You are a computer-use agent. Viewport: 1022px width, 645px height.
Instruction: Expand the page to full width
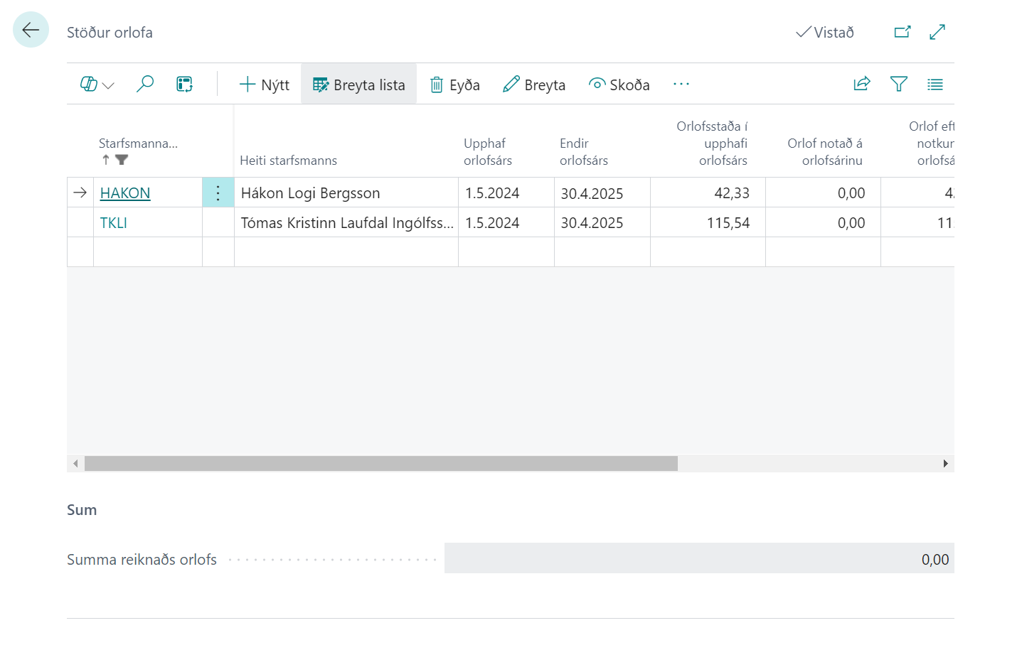click(x=937, y=32)
